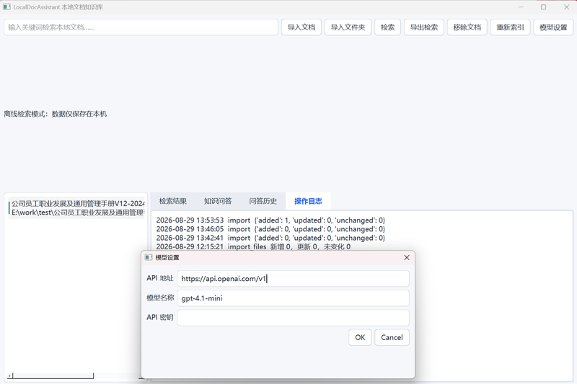Screen dimensions: 577x384
Task: Select the 公司员工职业发展及通用管理手册 document entry
Action: (76, 208)
